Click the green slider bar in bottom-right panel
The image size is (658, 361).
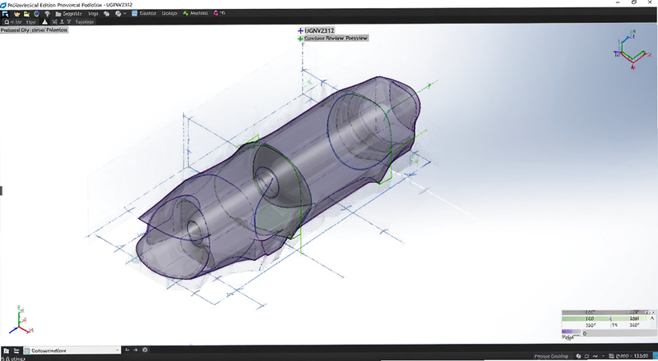point(605,318)
